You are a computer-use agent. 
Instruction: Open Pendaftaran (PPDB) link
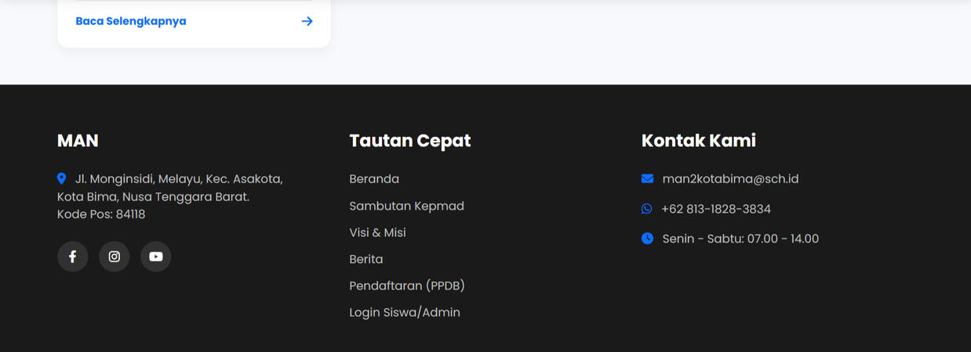(407, 286)
